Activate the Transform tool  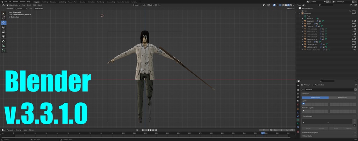tap(3, 36)
